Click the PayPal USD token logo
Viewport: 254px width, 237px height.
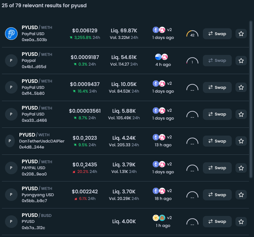click(11, 34)
